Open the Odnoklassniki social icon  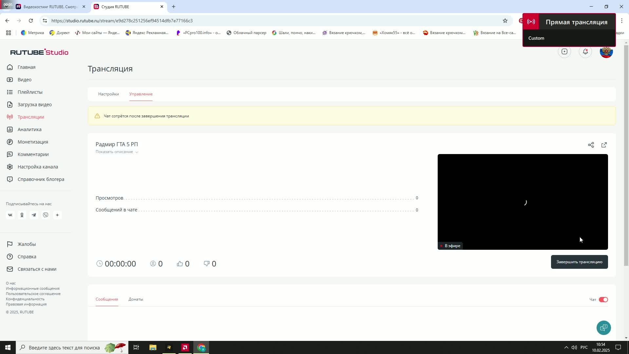[22, 215]
